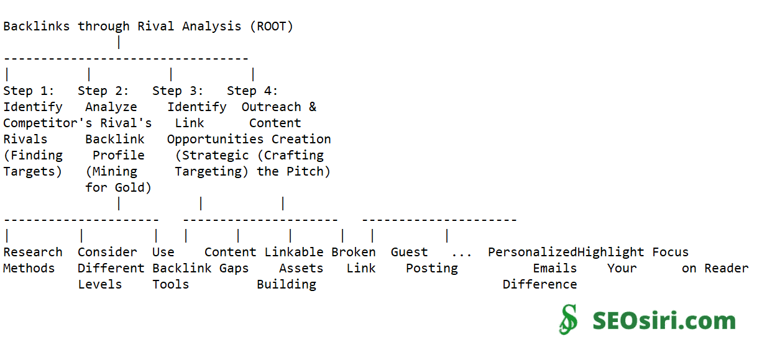Click the Step 4: heading
The height and width of the screenshot is (345, 762).
pos(252,91)
